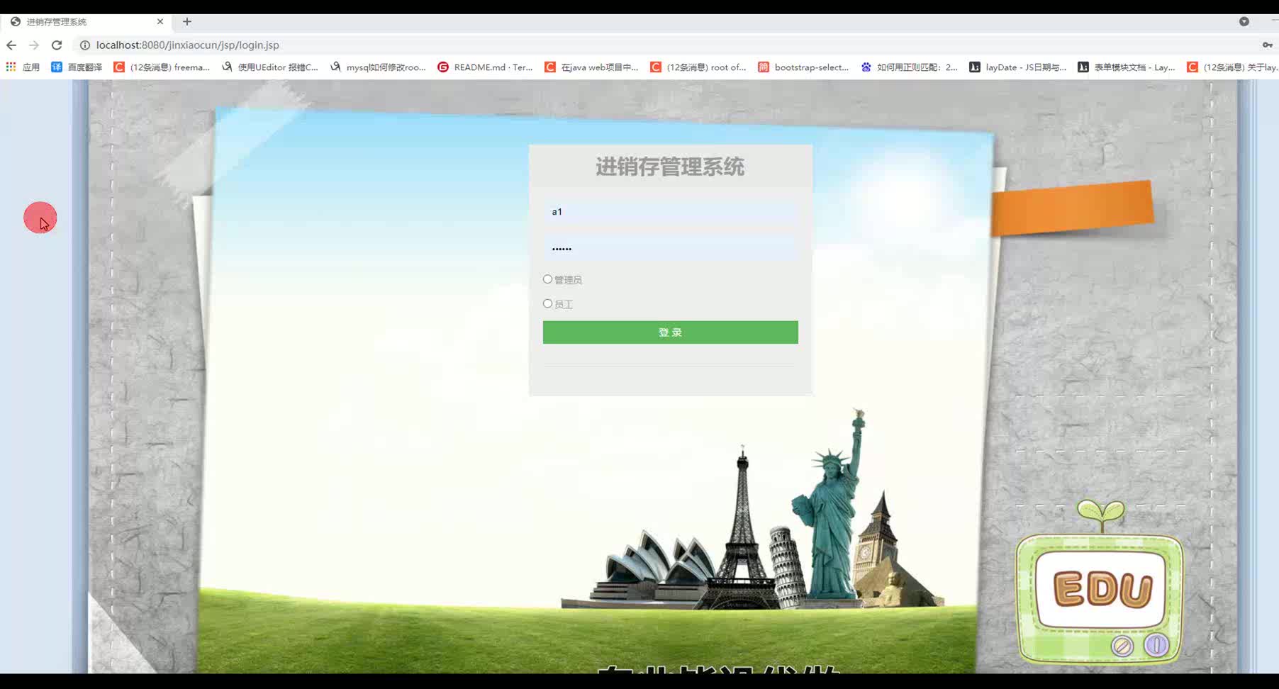This screenshot has height=689, width=1279.
Task: Go forward to the next page
Action: point(34,45)
